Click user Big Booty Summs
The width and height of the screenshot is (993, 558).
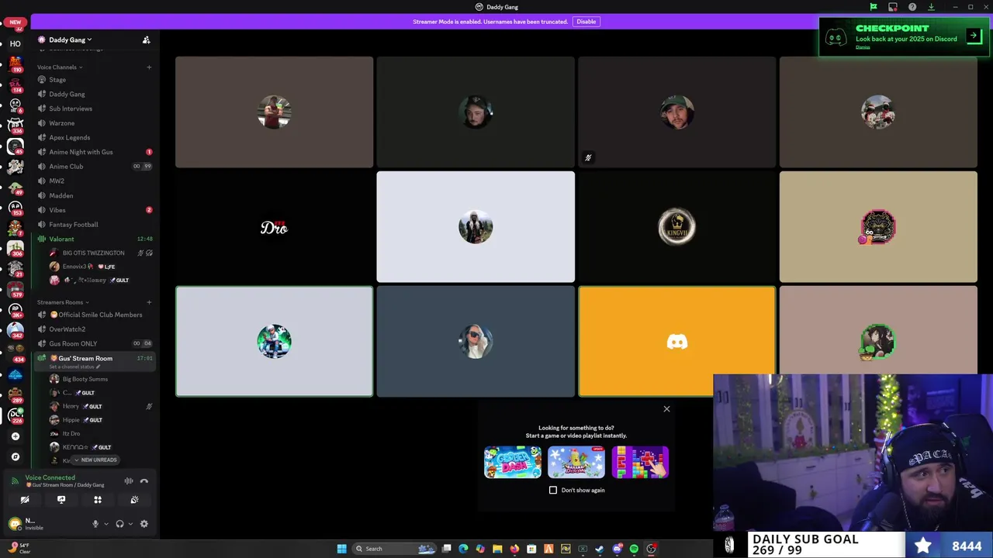pos(101,379)
